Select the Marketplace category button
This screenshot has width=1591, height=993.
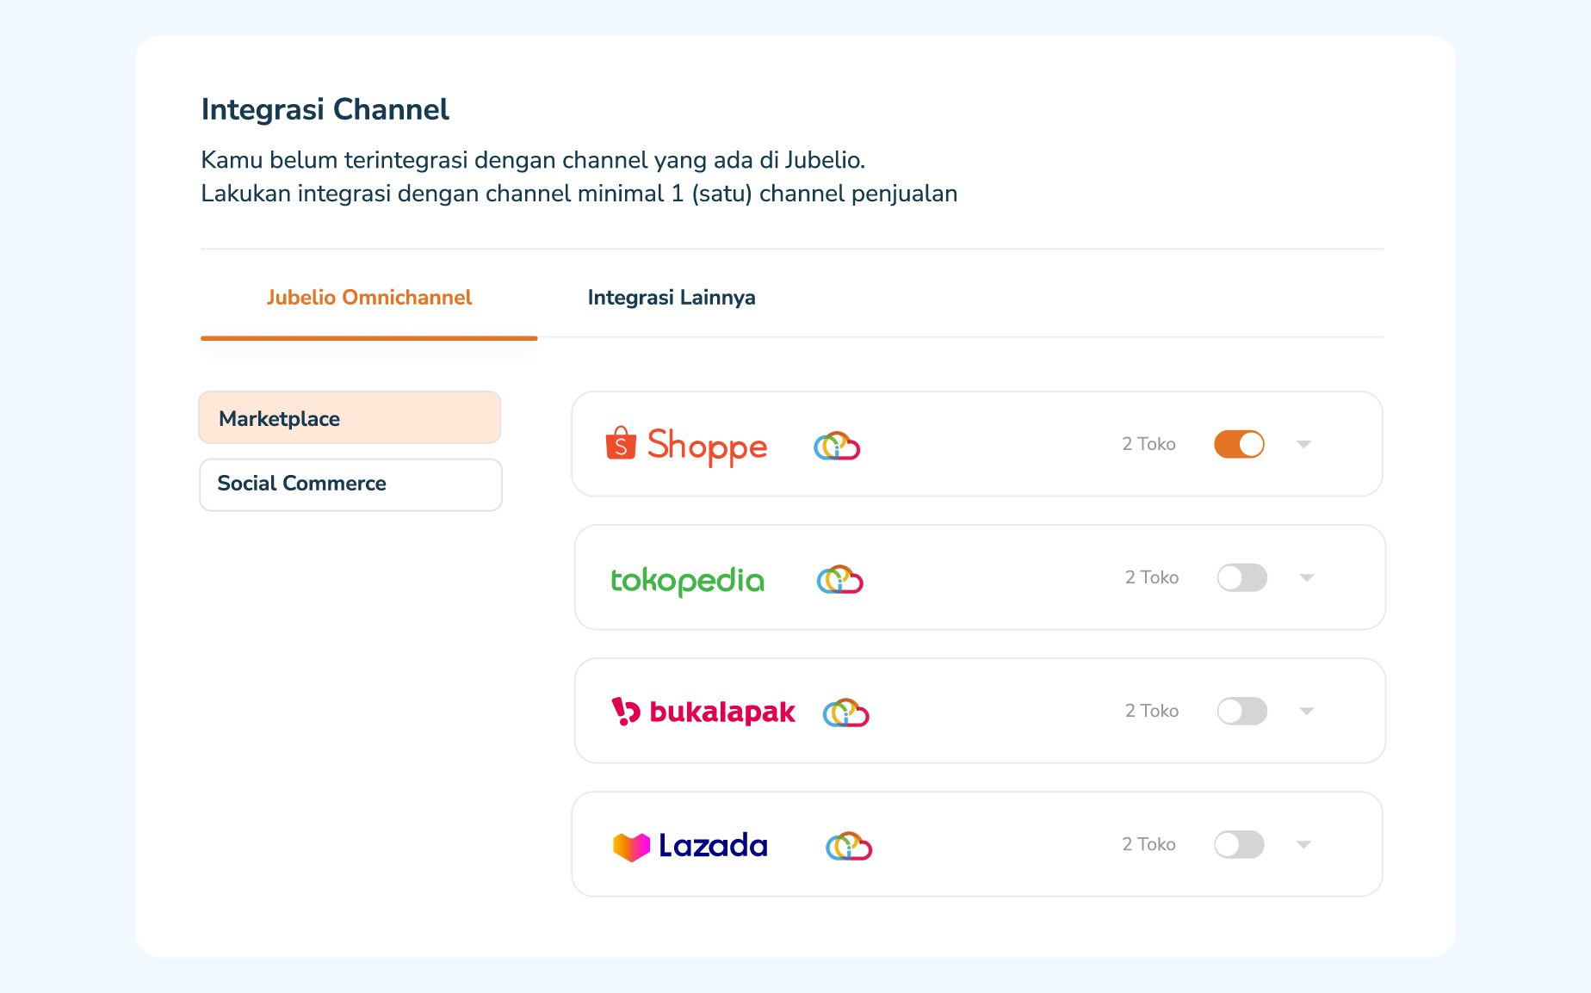pyautogui.click(x=350, y=418)
